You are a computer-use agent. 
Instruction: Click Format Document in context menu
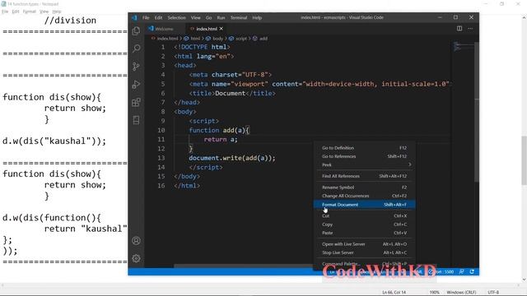coord(364,205)
